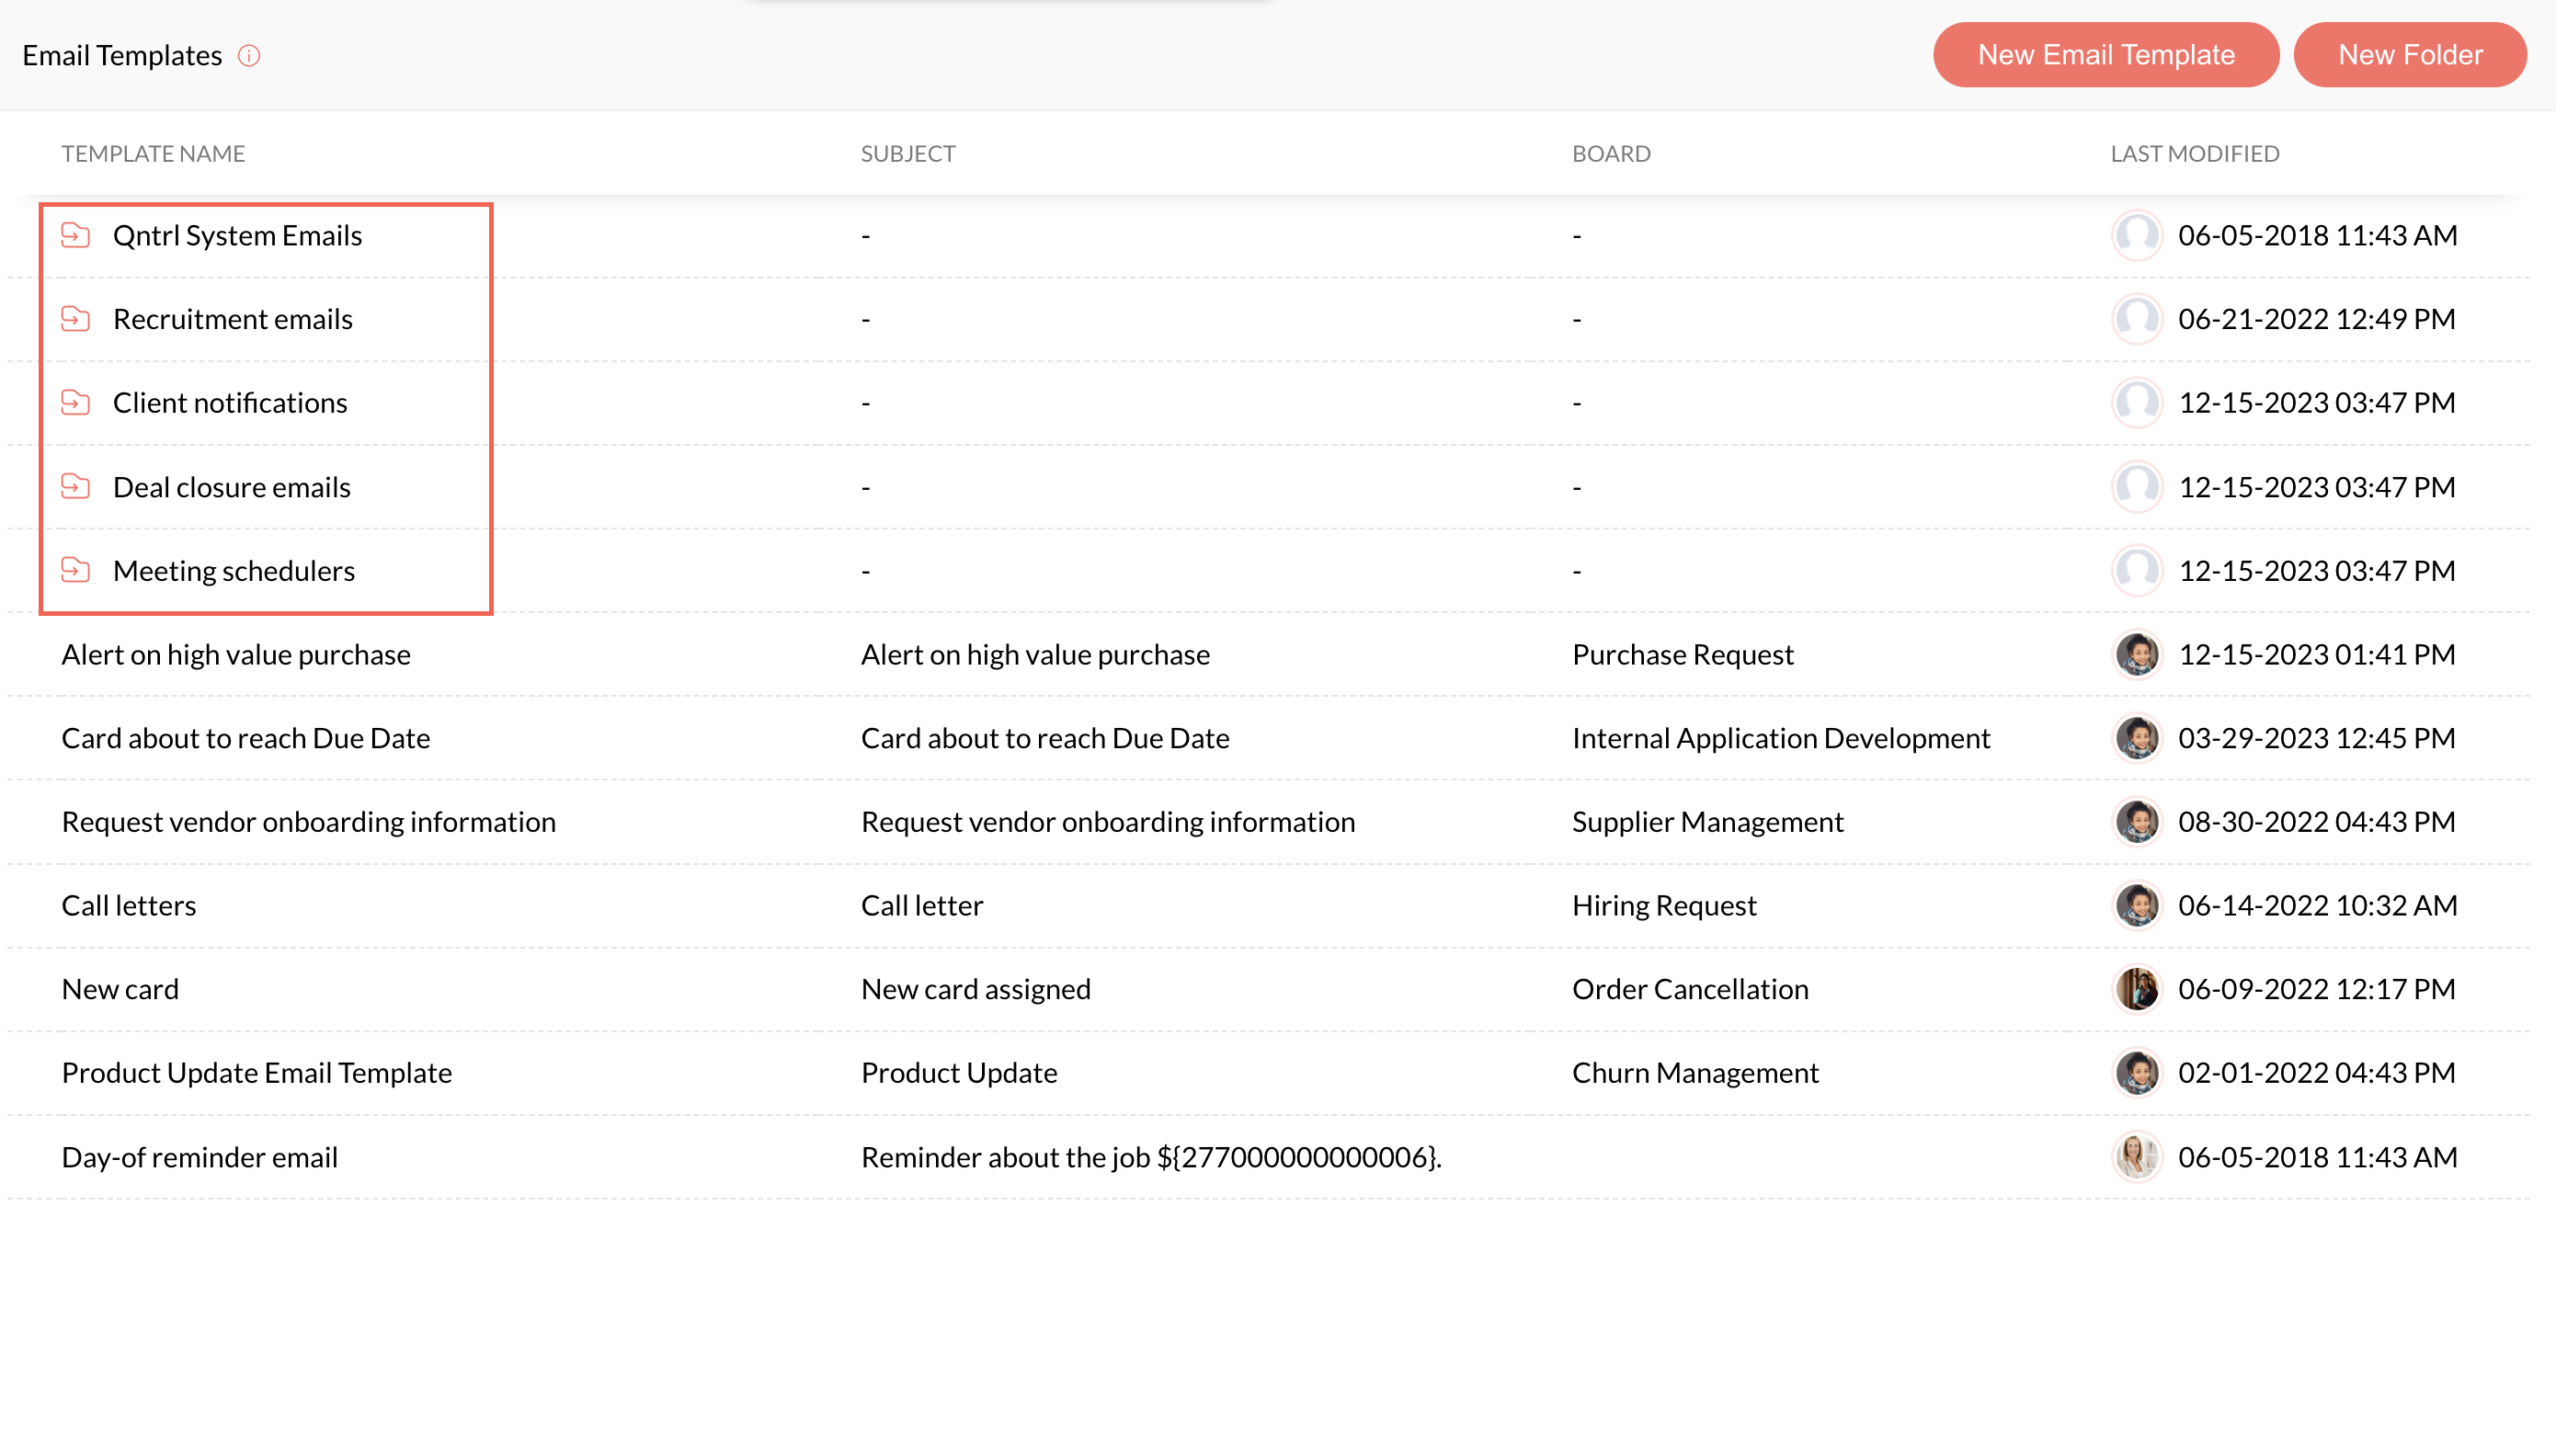The width and height of the screenshot is (2556, 1456).
Task: Click the Supplier Management board name
Action: point(1707,821)
